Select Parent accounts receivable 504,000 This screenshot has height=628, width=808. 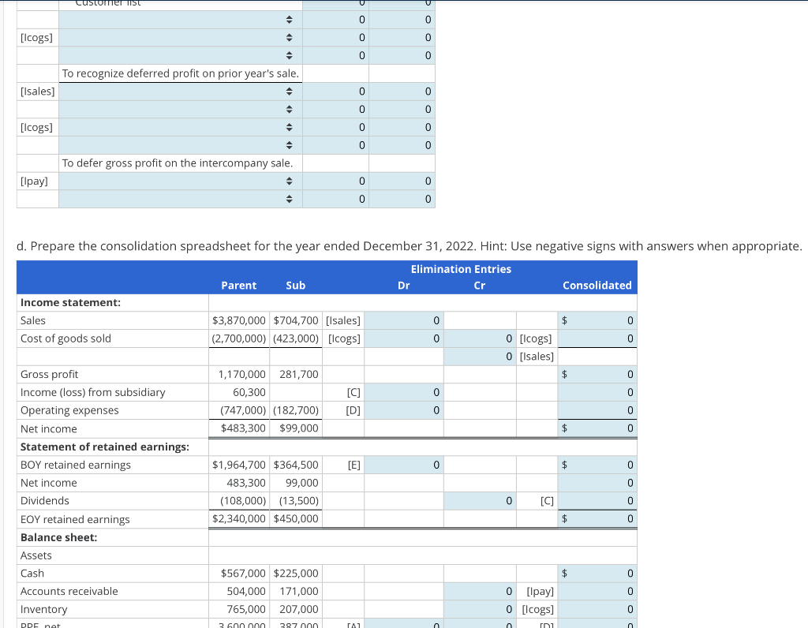point(246,591)
